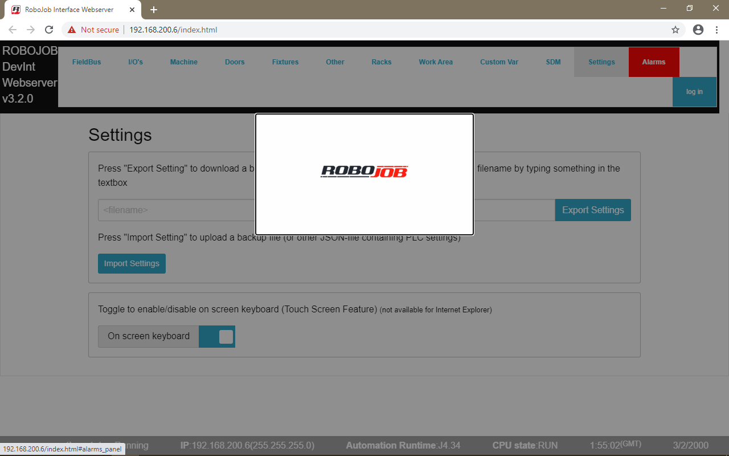Viewport: 729px width, 456px height.
Task: Open the red Alarms tab
Action: point(654,62)
